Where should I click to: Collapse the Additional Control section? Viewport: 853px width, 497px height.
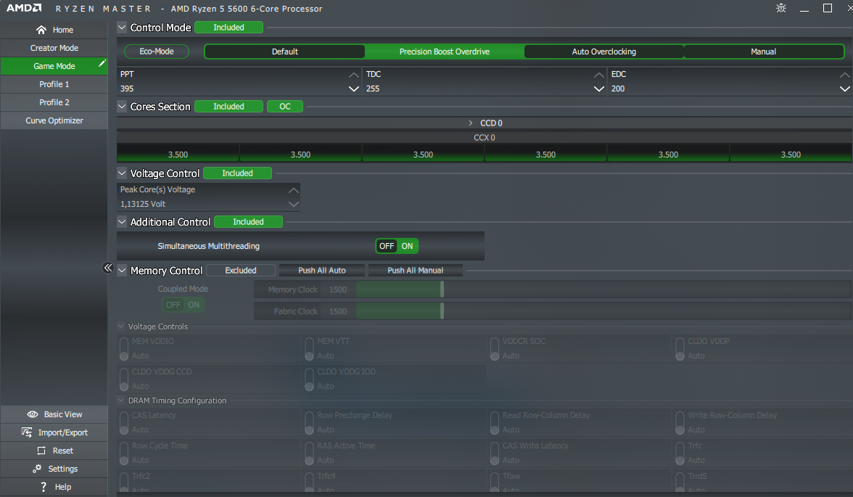[x=122, y=221]
